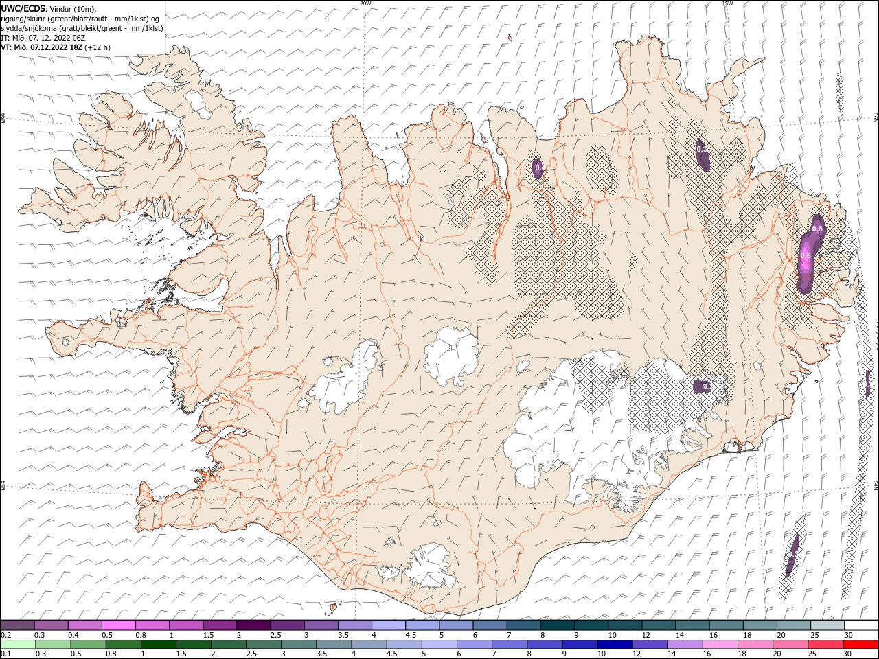Viewport: 879px width, 659px height.
Task: Click the "Vindur (10m)" text in header
Action: pyautogui.click(x=73, y=8)
